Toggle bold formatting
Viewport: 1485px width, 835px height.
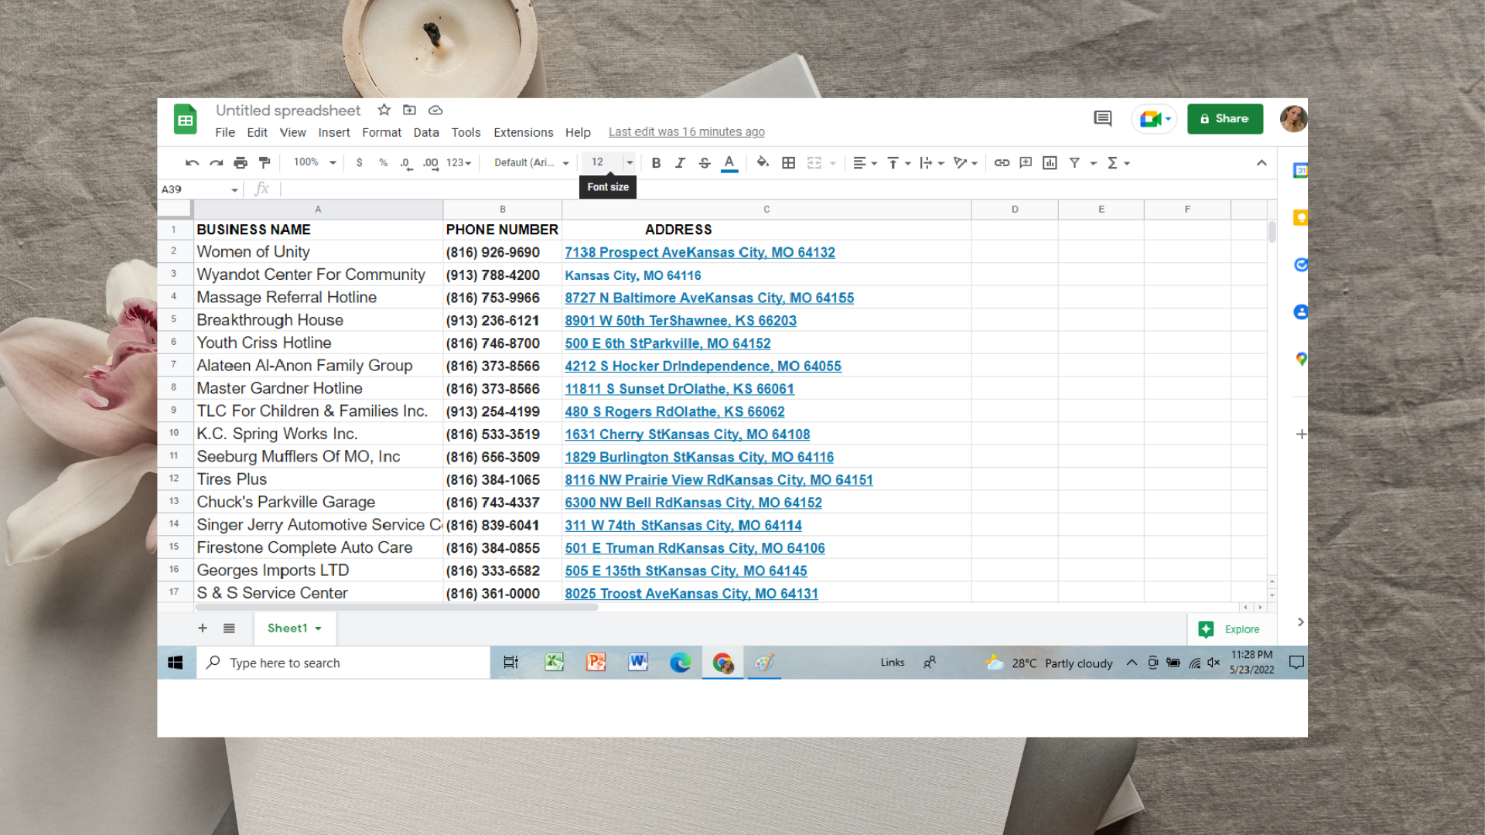click(x=656, y=163)
